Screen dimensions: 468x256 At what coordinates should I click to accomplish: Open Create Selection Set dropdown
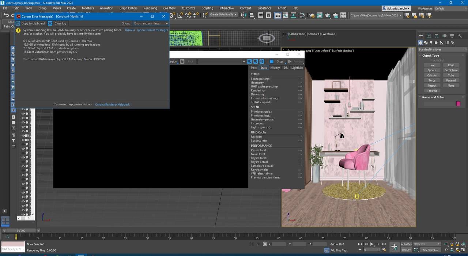coord(223,15)
